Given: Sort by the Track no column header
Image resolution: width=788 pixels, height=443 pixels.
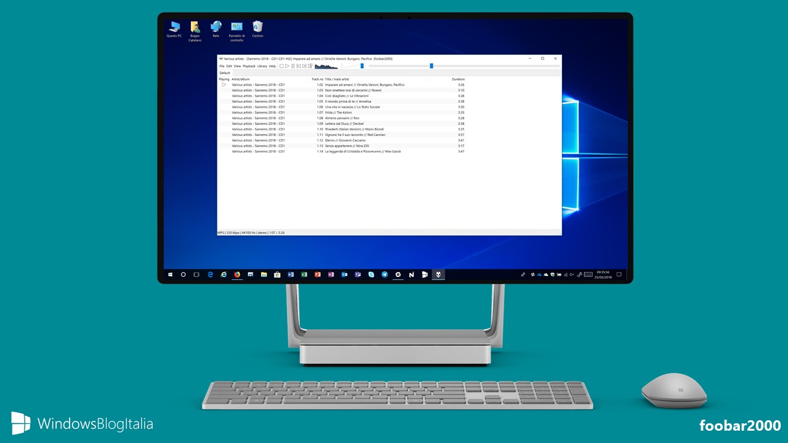Looking at the screenshot, I should 317,79.
